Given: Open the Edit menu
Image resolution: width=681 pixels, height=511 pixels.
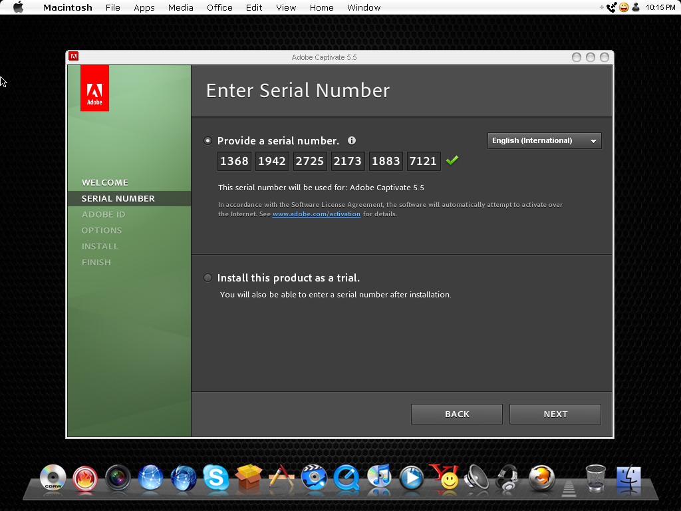Looking at the screenshot, I should click(254, 7).
